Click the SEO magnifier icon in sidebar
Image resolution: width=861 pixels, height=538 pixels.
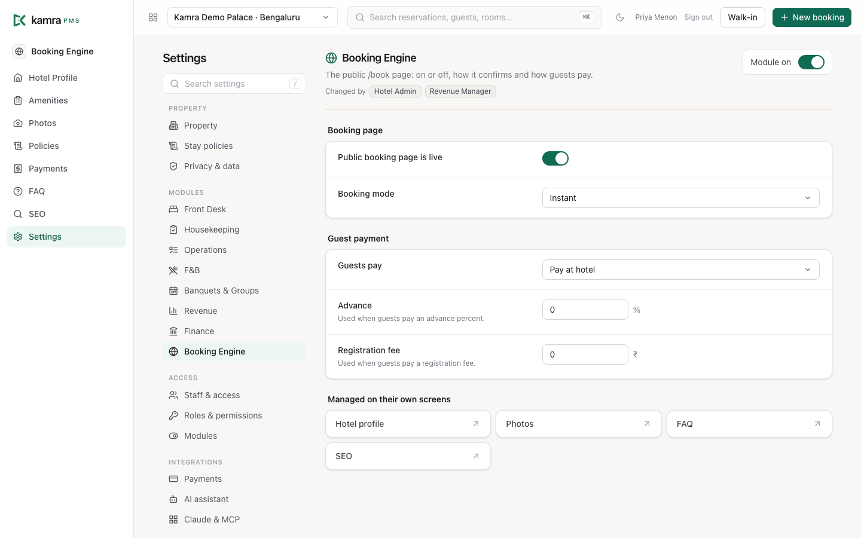[x=18, y=214]
